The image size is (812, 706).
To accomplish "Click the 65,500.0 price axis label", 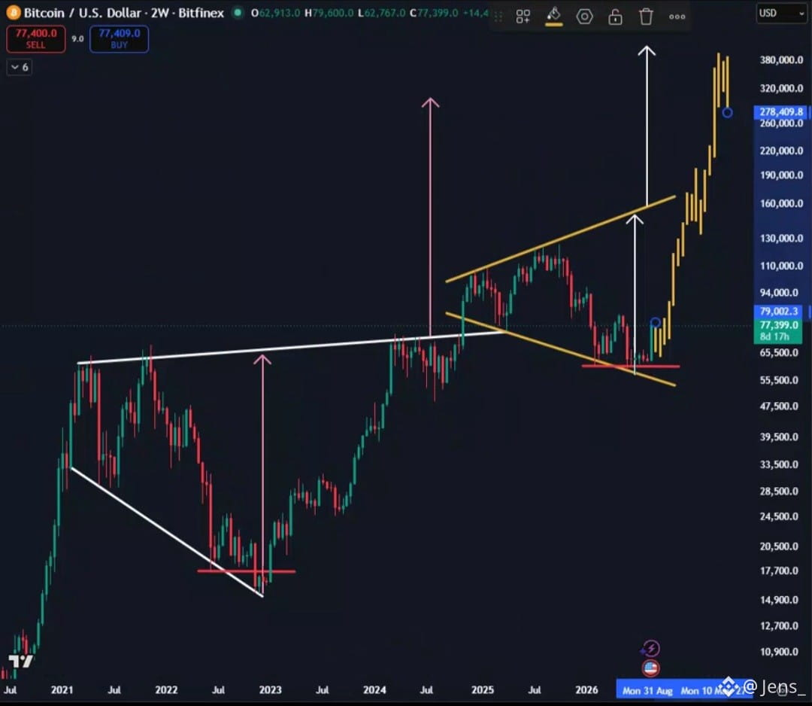I will pyautogui.click(x=779, y=352).
